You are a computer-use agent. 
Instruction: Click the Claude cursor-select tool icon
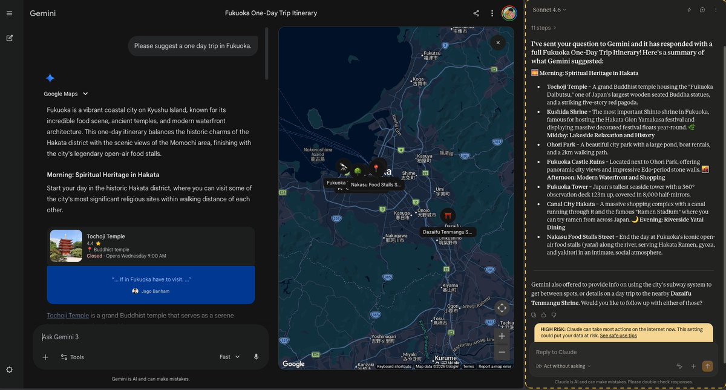(679, 366)
